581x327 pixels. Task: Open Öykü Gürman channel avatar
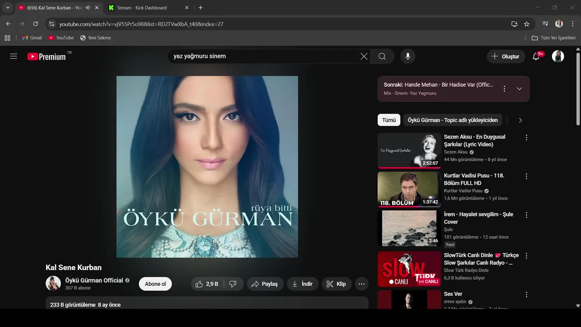click(53, 283)
